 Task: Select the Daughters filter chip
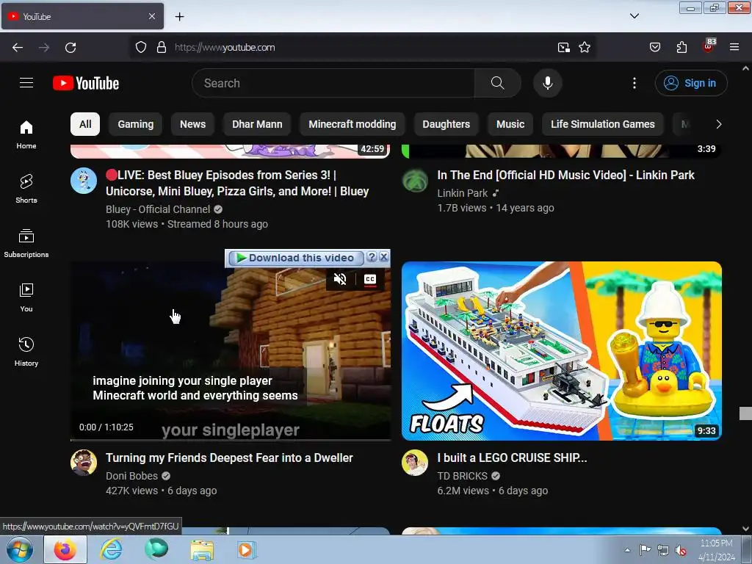pyautogui.click(x=446, y=124)
